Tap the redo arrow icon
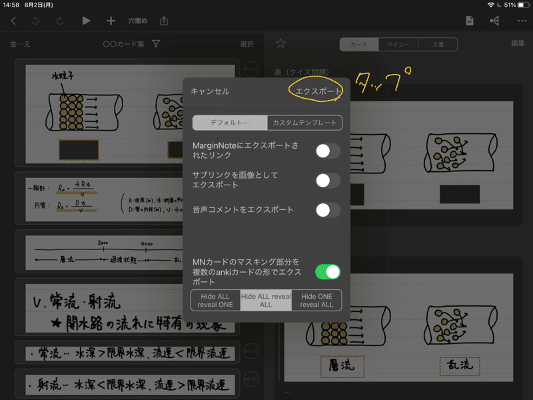 pyautogui.click(x=59, y=21)
